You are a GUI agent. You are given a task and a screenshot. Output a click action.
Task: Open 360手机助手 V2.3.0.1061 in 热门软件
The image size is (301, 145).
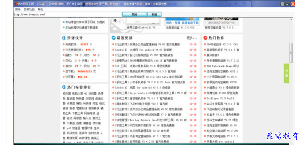222,44
